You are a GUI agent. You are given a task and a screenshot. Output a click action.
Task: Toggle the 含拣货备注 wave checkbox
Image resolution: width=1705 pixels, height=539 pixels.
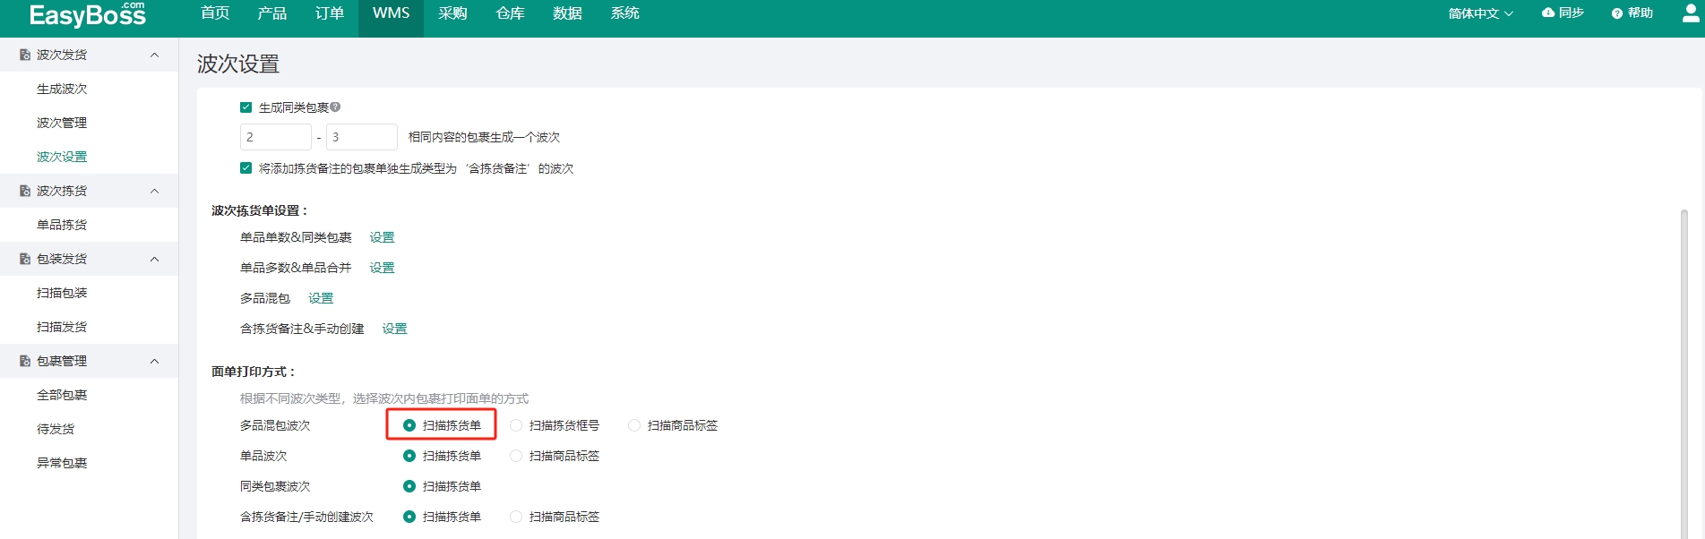coord(245,168)
